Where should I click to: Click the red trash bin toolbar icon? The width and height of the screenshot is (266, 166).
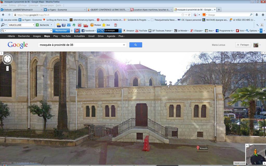click(x=116, y=25)
